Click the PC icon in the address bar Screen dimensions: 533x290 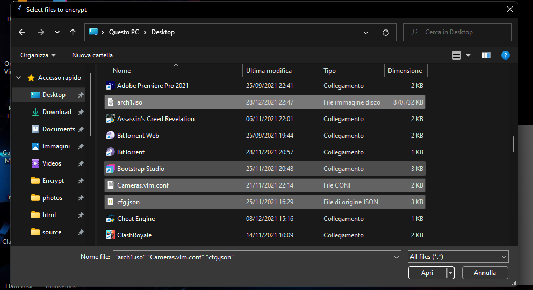click(93, 32)
